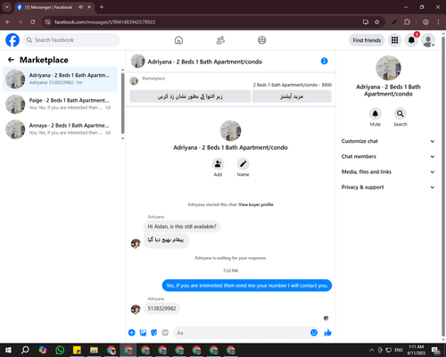Open the notifications bell icon
Screen dimensions: 446x357
point(411,40)
